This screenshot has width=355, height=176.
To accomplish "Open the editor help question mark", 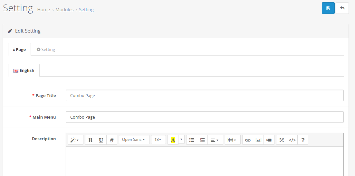I will pos(303,140).
